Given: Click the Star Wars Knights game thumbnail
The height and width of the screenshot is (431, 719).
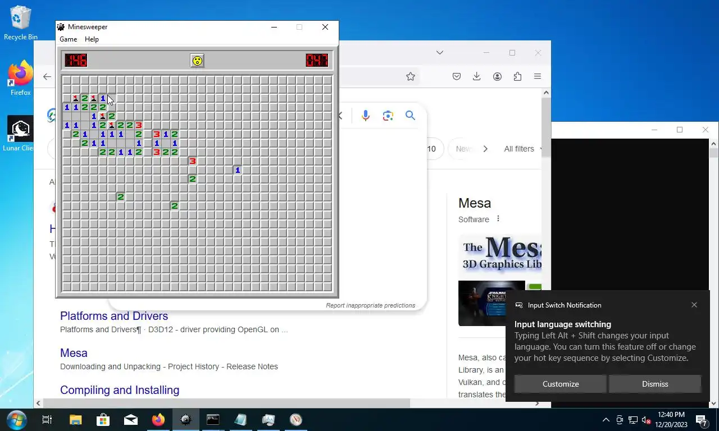Looking at the screenshot, I should tap(492, 303).
